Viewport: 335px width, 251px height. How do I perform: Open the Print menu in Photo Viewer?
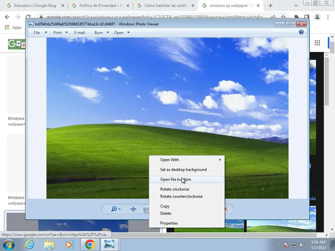tap(58, 32)
